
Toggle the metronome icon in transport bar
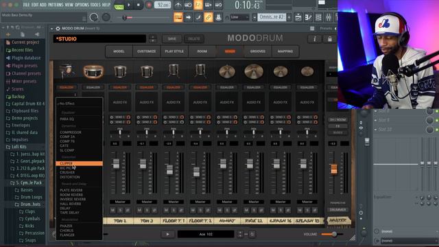pyautogui.click(x=178, y=5)
